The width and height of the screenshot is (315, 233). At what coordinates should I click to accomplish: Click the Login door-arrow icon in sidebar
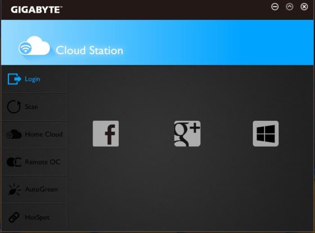click(x=14, y=79)
